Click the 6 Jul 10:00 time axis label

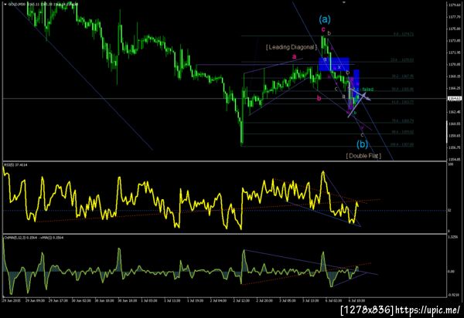click(357, 300)
